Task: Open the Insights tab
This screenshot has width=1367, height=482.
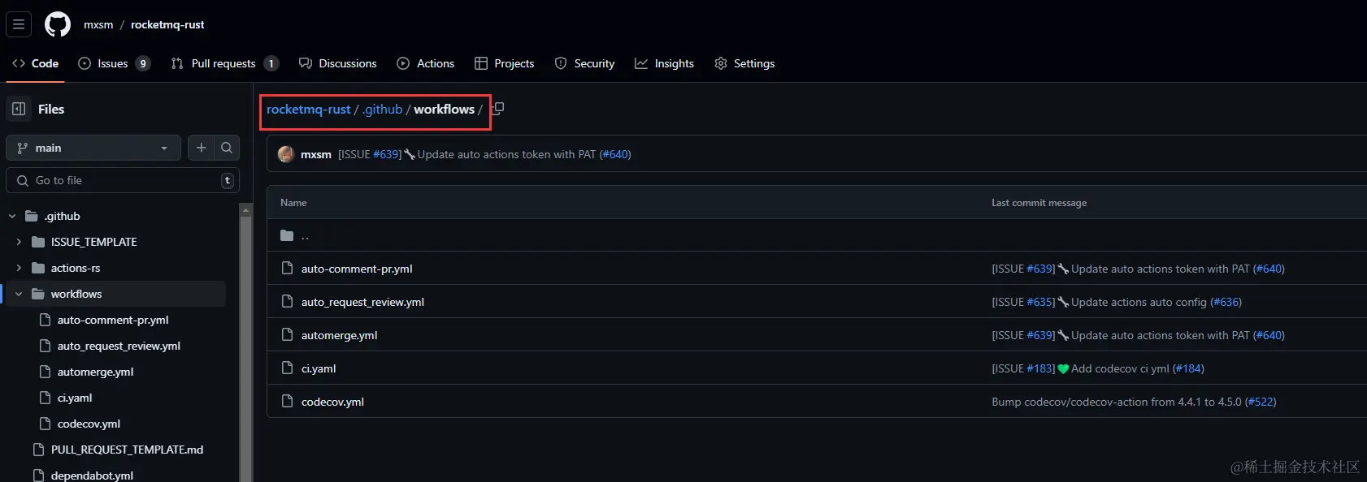Action: [665, 63]
